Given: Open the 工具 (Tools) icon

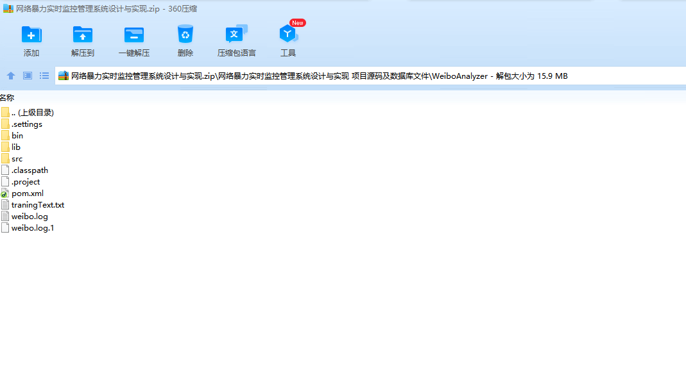Looking at the screenshot, I should click(288, 34).
